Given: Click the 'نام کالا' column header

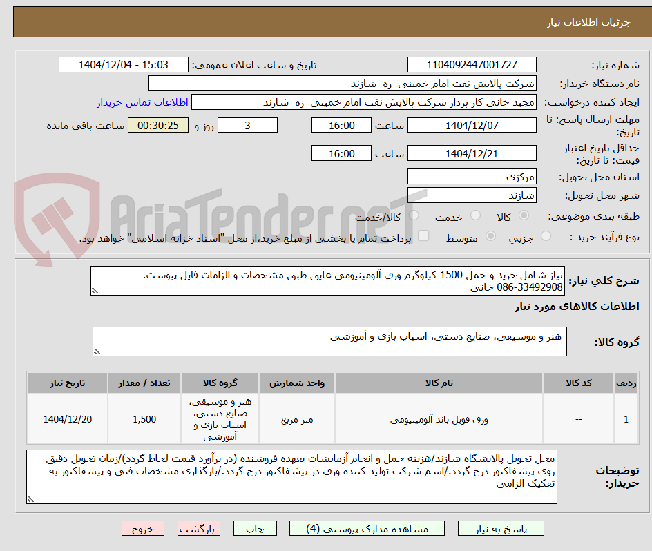Looking at the screenshot, I should click(439, 383).
